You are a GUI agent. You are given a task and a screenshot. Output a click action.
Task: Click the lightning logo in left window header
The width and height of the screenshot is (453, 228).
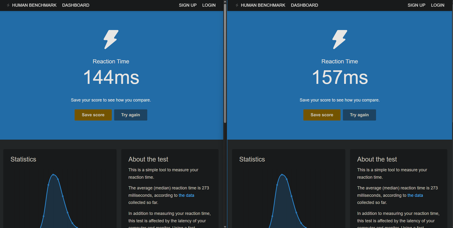click(8, 5)
